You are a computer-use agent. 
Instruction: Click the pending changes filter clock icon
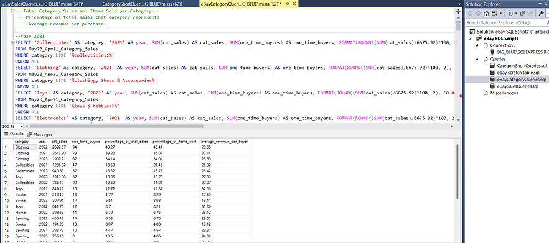pos(510,13)
